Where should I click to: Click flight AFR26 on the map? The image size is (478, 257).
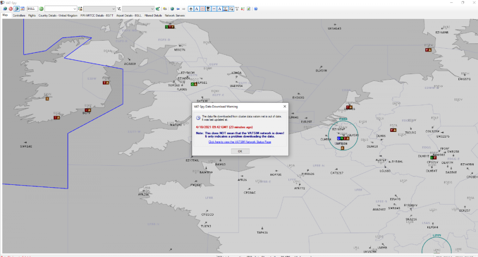point(242,180)
